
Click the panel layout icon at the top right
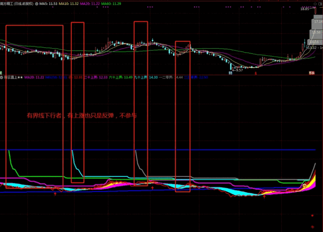(321, 4)
